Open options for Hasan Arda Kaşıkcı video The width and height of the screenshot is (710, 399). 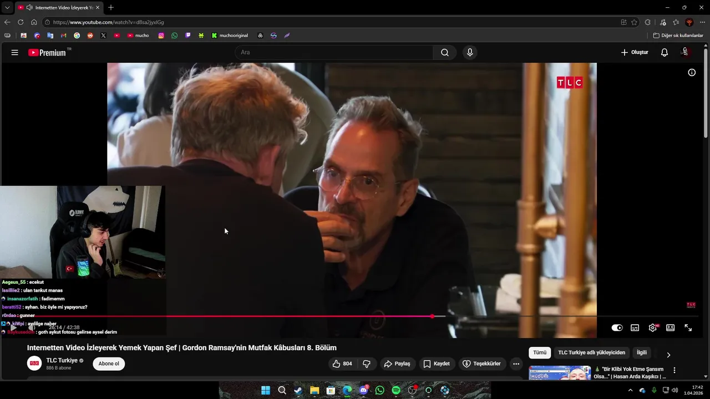pyautogui.click(x=674, y=370)
